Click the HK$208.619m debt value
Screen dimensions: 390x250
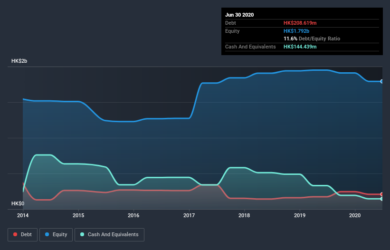300,23
